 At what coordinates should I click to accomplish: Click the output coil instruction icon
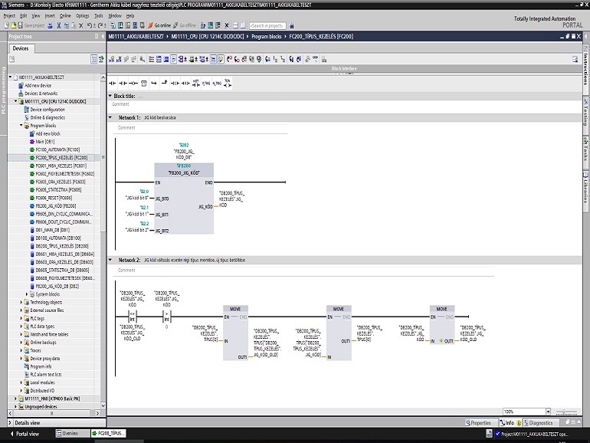(x=133, y=84)
